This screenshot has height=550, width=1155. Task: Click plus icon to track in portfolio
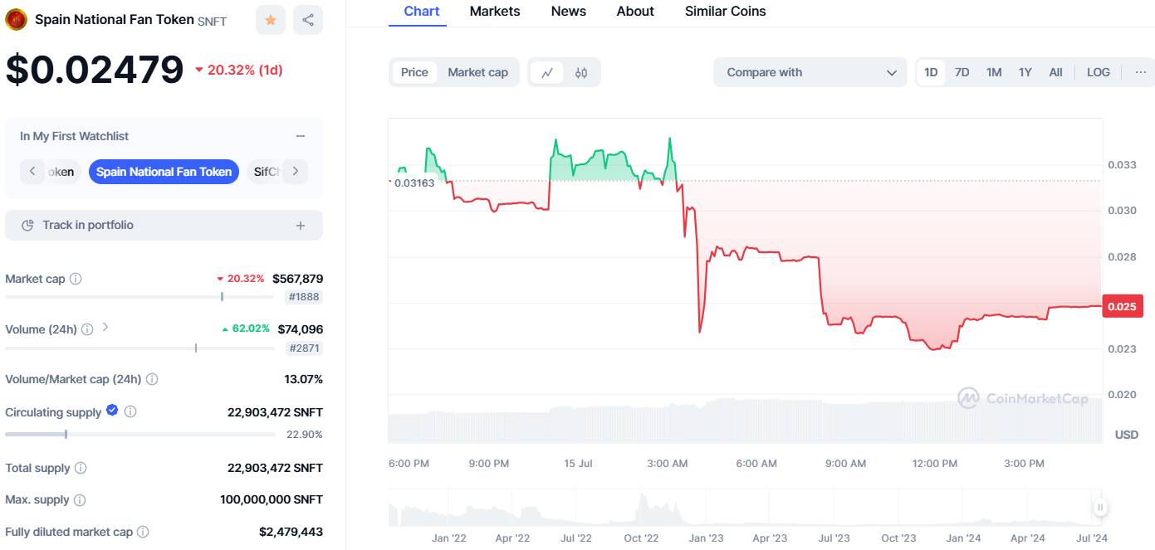(x=301, y=225)
